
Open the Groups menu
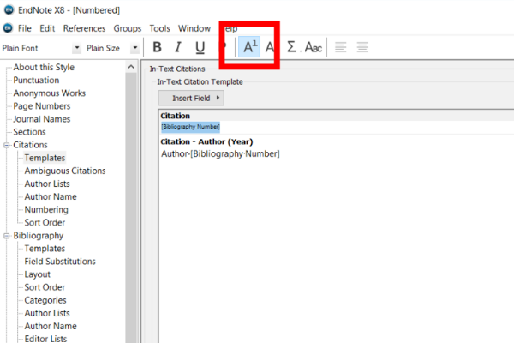(127, 28)
